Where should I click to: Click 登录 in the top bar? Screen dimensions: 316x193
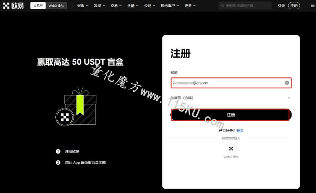coord(281,6)
